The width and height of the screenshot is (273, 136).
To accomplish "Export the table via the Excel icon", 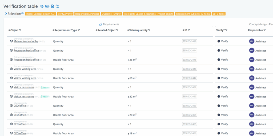I will click(53, 6).
